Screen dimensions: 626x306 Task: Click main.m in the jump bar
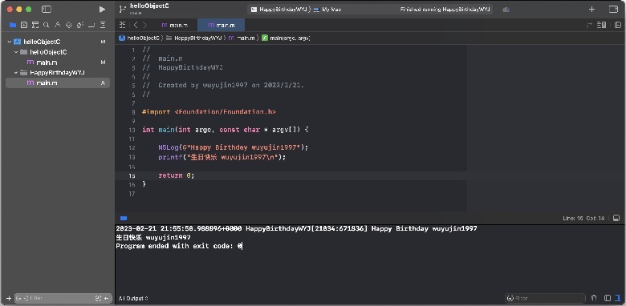pyautogui.click(x=242, y=38)
